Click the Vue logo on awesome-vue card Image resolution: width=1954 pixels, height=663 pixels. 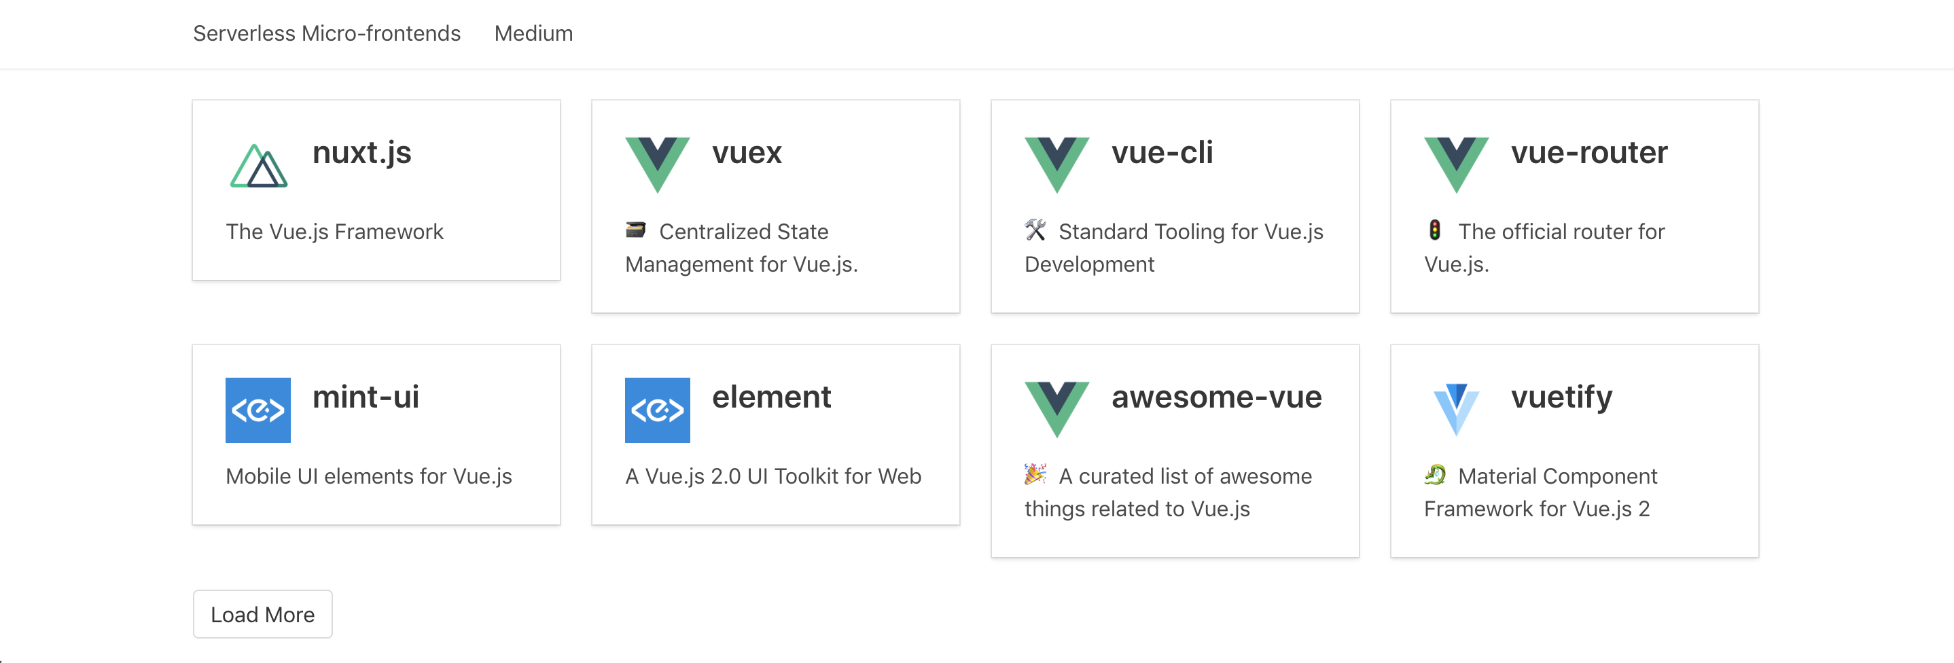coord(1056,408)
